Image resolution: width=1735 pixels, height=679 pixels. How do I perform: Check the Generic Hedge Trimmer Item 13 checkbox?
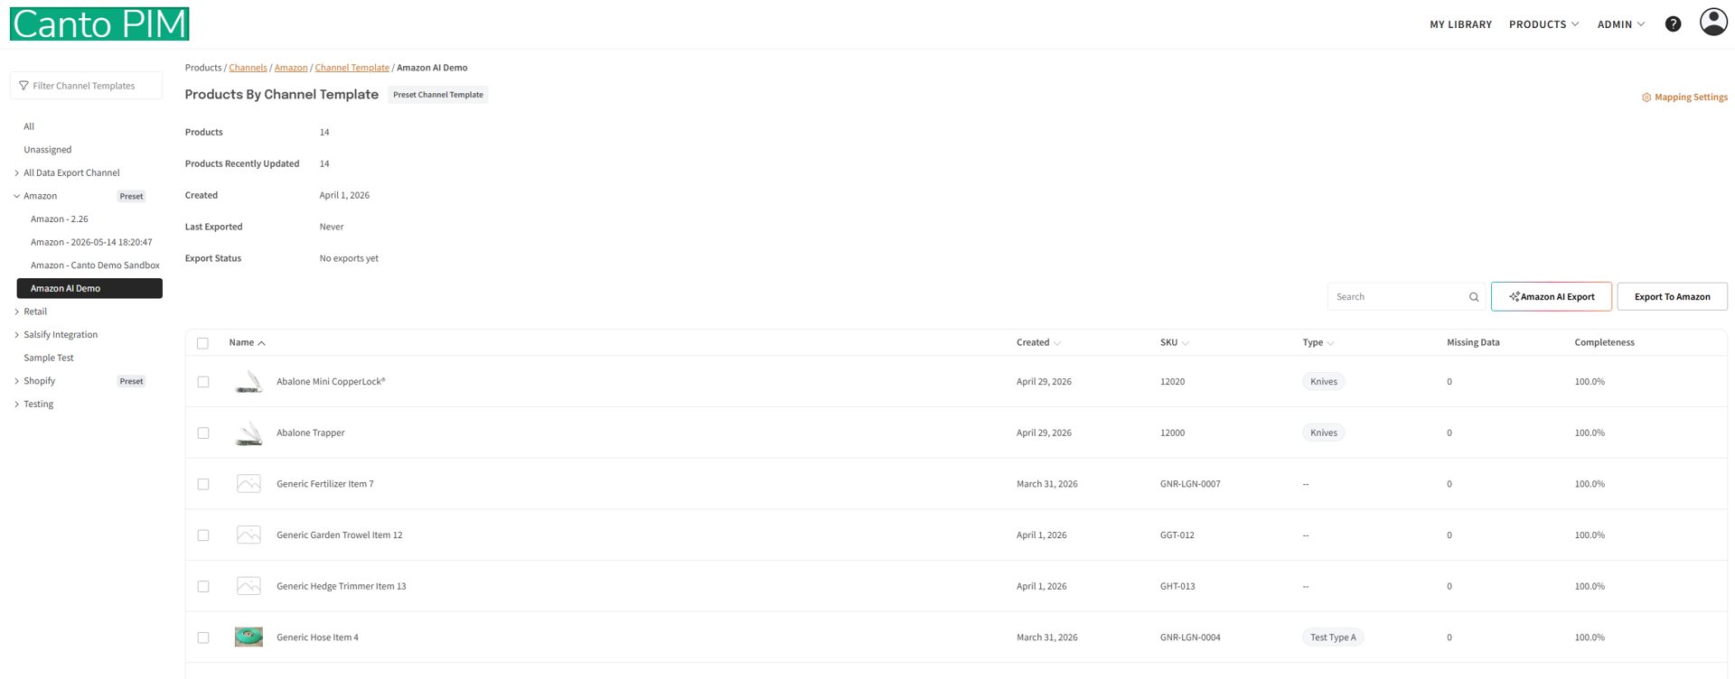pos(203,587)
